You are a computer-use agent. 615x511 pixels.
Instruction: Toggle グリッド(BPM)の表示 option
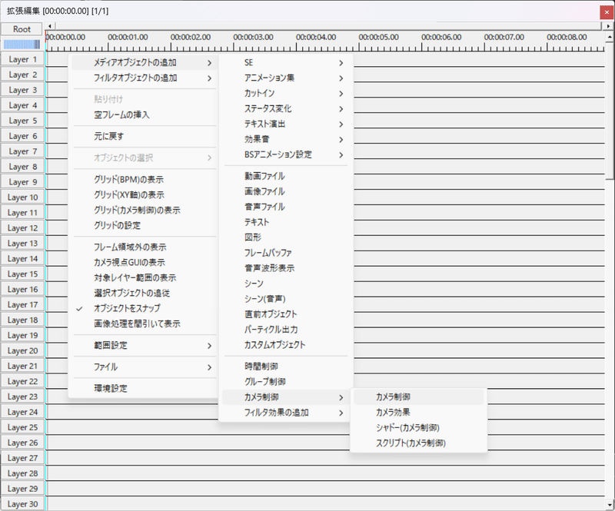click(144, 180)
